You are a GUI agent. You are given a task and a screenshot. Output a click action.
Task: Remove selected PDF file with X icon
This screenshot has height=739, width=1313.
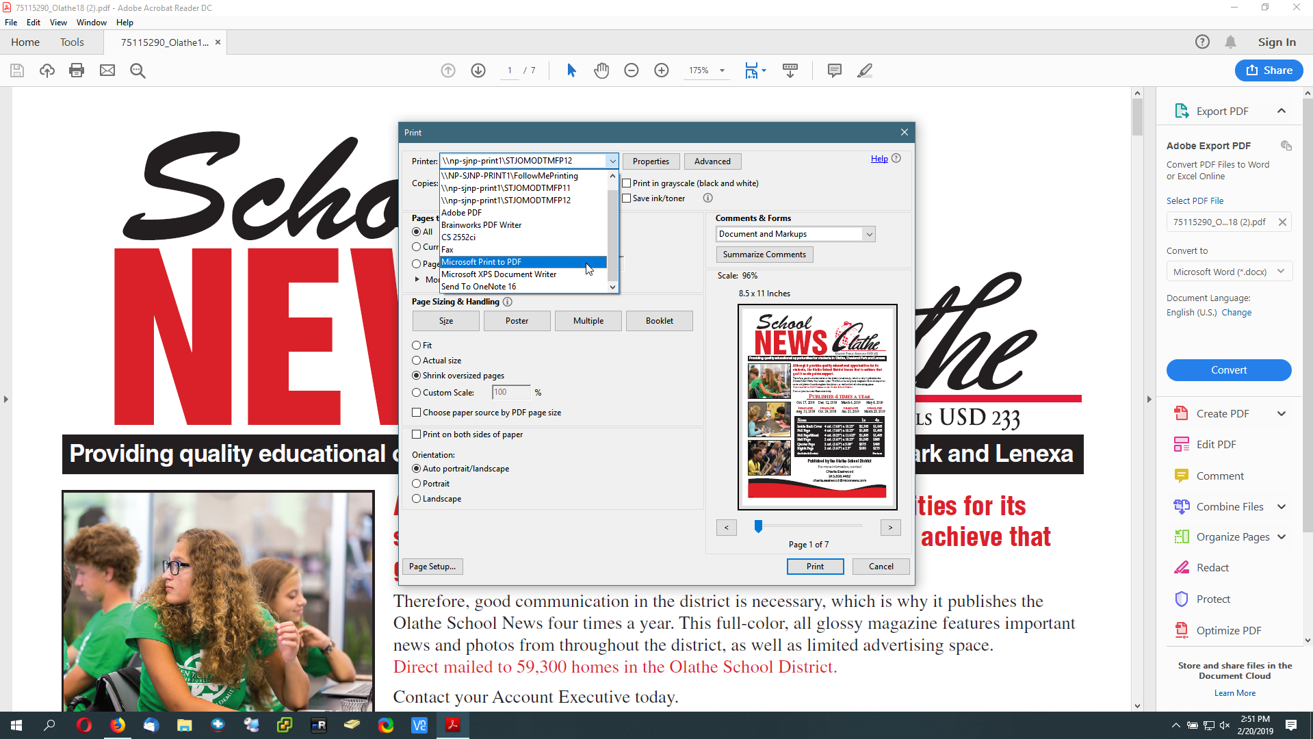click(x=1282, y=222)
